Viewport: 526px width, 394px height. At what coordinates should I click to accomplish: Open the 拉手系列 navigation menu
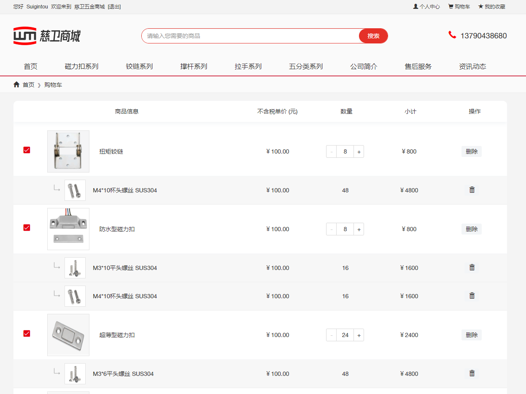248,66
